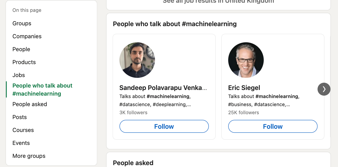Image resolution: width=338 pixels, height=167 pixels.
Task: Follow Eric Siegel
Action: tap(273, 126)
